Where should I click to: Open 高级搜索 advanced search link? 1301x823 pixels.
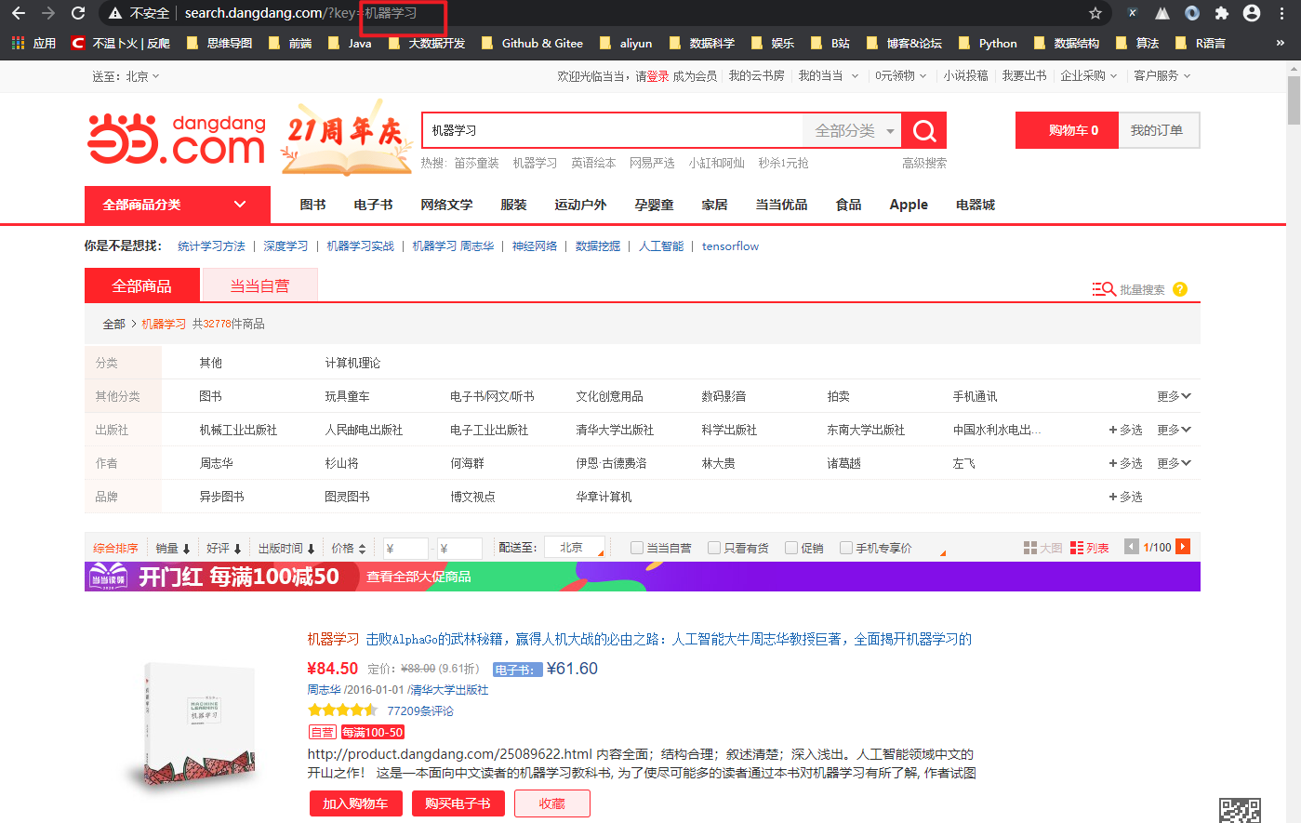tap(924, 163)
